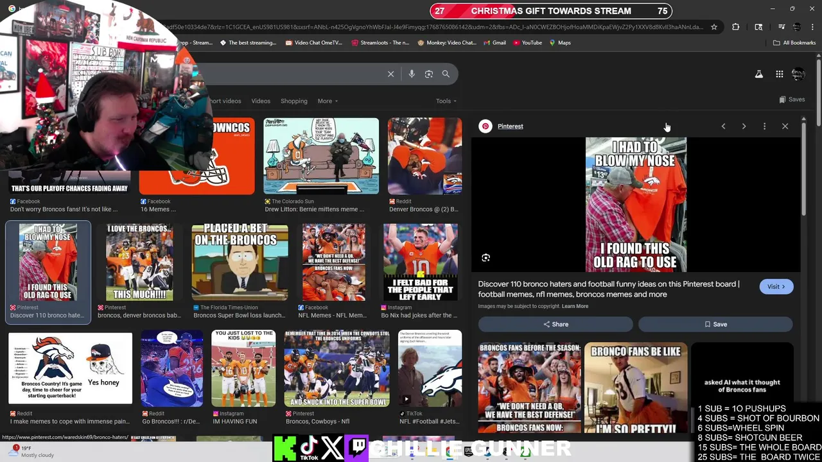Save the previewed image

[715, 324]
